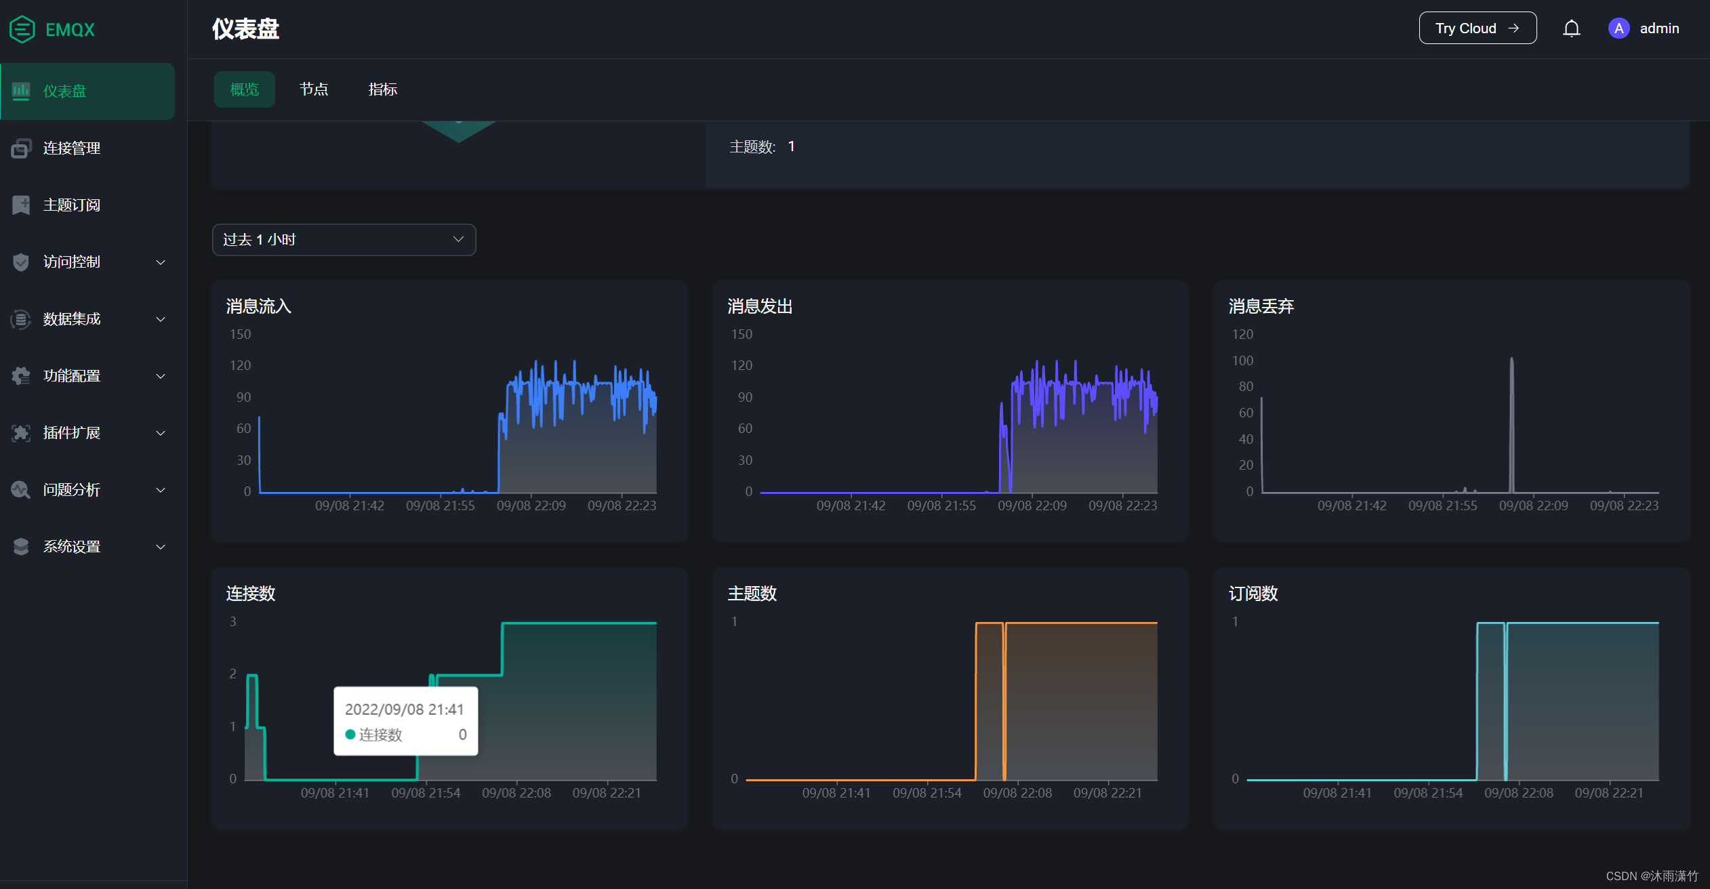
Task: Open the 过去 1 小时 time range dropdown
Action: pos(344,240)
